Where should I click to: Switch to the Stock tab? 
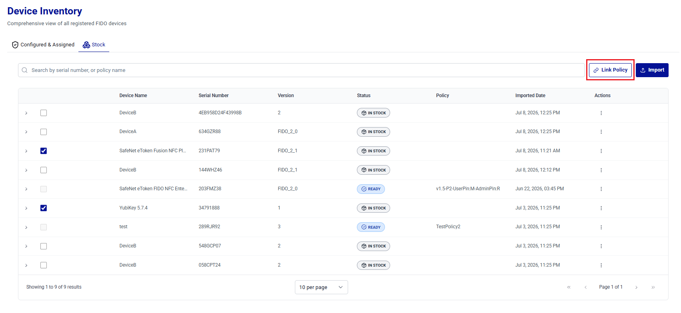point(94,45)
